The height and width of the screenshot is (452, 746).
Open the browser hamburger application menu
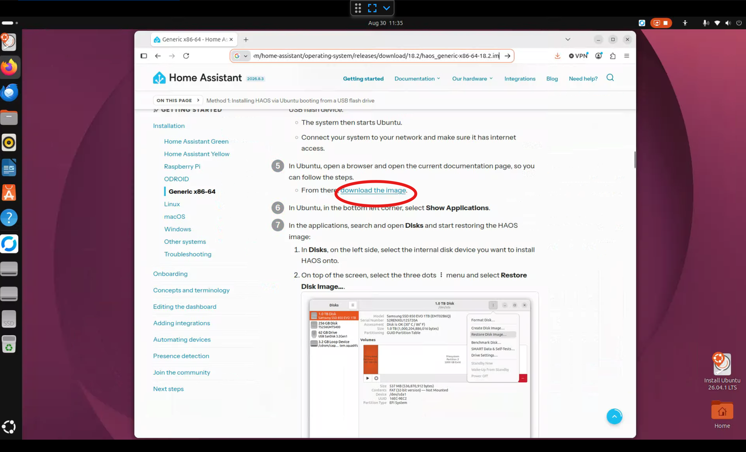pos(627,56)
